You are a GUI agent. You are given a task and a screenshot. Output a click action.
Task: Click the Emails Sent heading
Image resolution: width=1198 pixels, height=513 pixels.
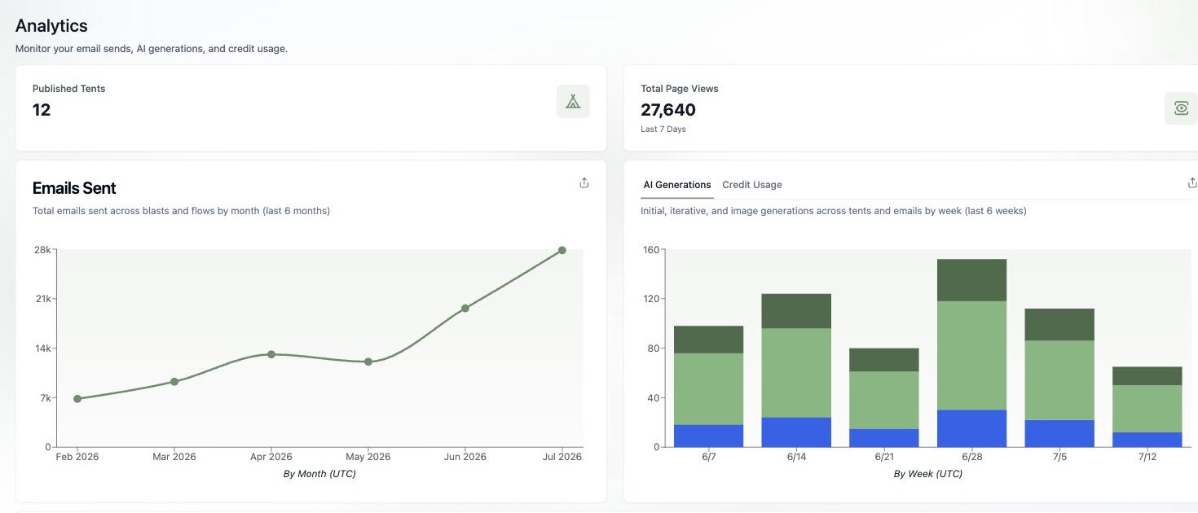pos(74,188)
